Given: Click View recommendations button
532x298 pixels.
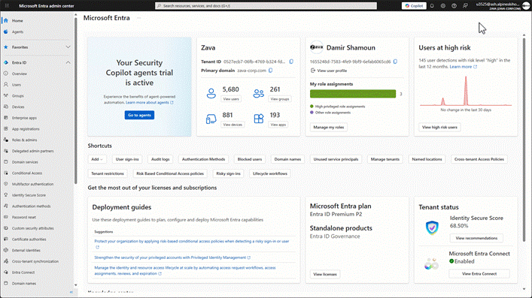Looking at the screenshot, I should coord(476,238).
